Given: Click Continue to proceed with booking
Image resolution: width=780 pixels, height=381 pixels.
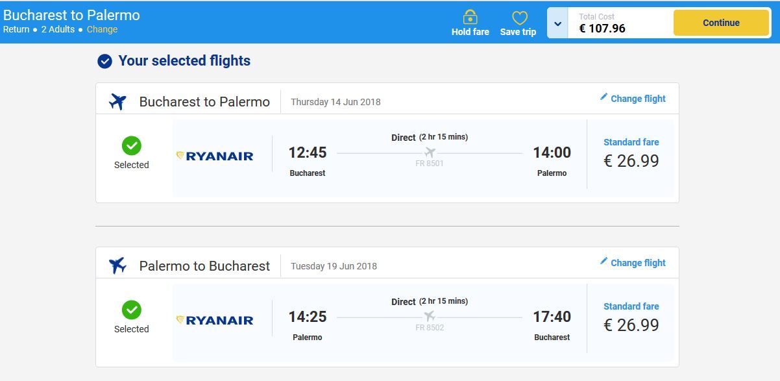Looking at the screenshot, I should (x=721, y=23).
